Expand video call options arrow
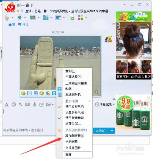This screenshot has width=153, height=159. coord(25,17)
